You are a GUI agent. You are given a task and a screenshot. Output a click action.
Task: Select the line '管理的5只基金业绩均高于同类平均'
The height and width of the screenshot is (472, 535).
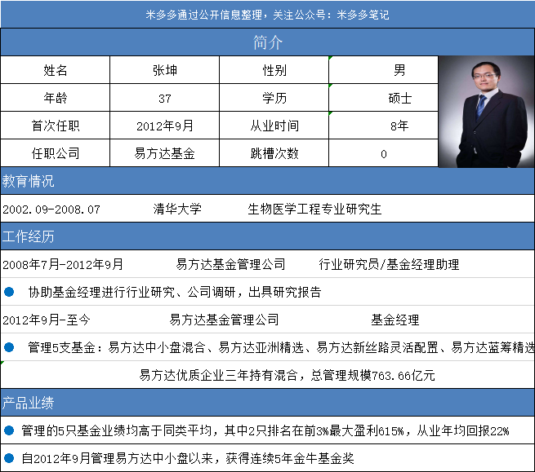[116, 430]
